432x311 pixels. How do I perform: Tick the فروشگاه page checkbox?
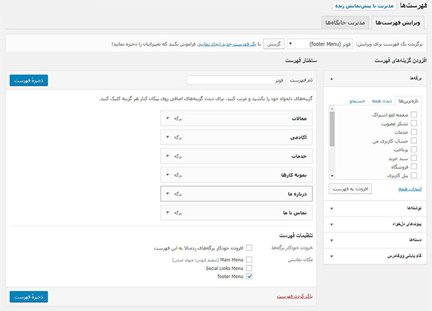point(413,167)
